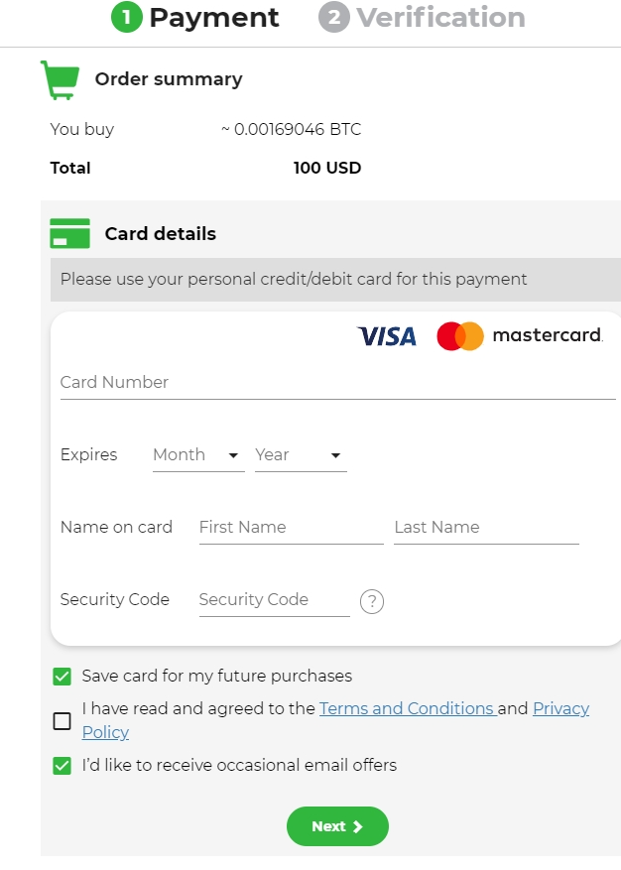Focus the Card Number input field
Image resolution: width=621 pixels, height=870 pixels.
[x=338, y=383]
